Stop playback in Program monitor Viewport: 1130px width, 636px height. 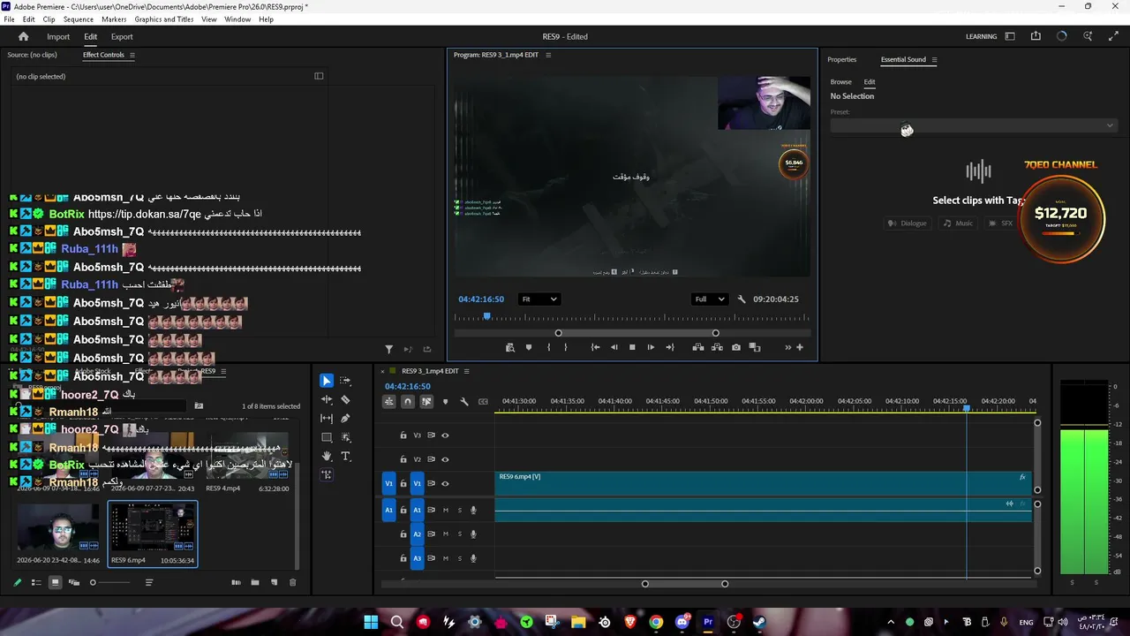click(632, 347)
